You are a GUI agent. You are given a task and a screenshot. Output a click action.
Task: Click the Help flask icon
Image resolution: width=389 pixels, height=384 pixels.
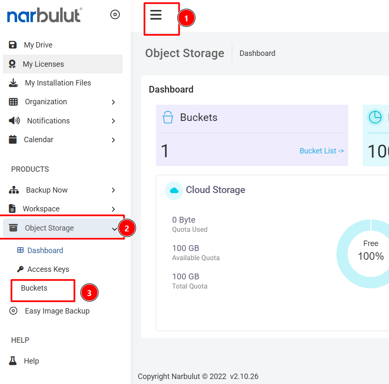click(x=13, y=361)
